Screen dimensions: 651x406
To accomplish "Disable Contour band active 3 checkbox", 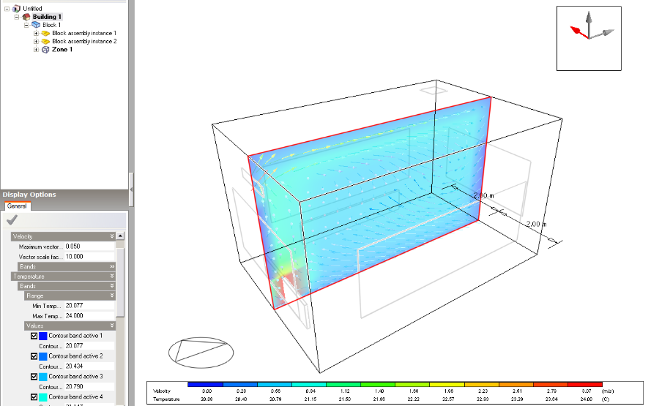I will tap(34, 376).
